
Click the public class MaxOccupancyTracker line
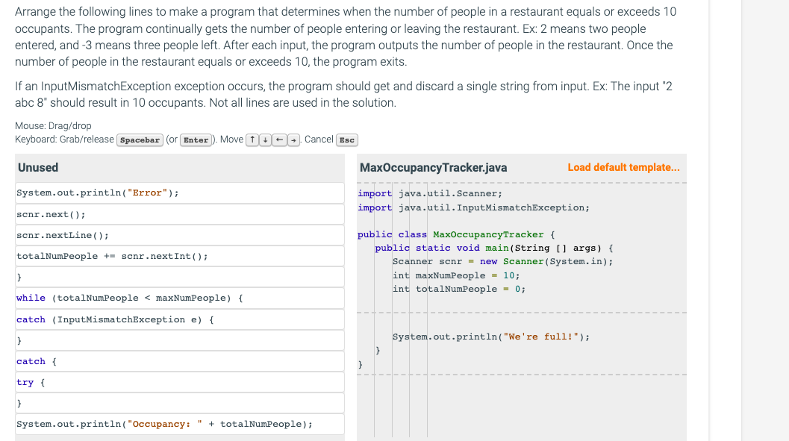[456, 234]
